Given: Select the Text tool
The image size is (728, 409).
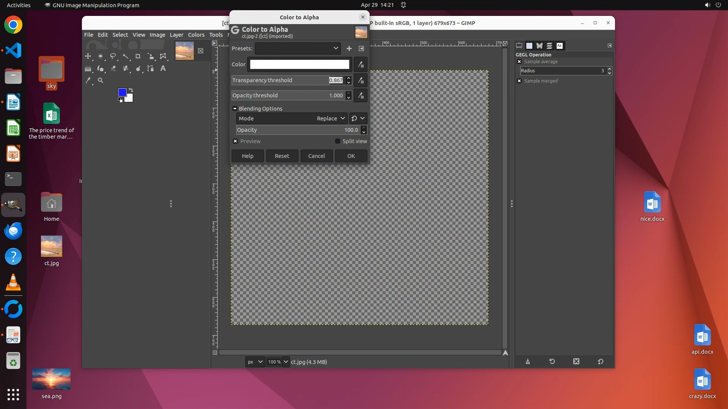Looking at the screenshot, I should click(x=163, y=69).
